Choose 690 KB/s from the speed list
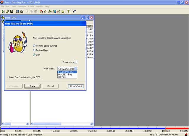189x136 pixels. coord(67,77)
